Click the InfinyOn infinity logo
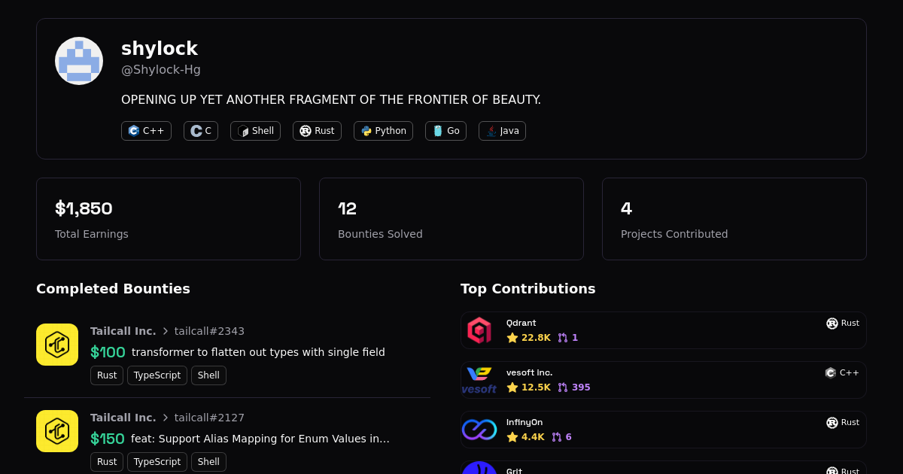 point(479,430)
